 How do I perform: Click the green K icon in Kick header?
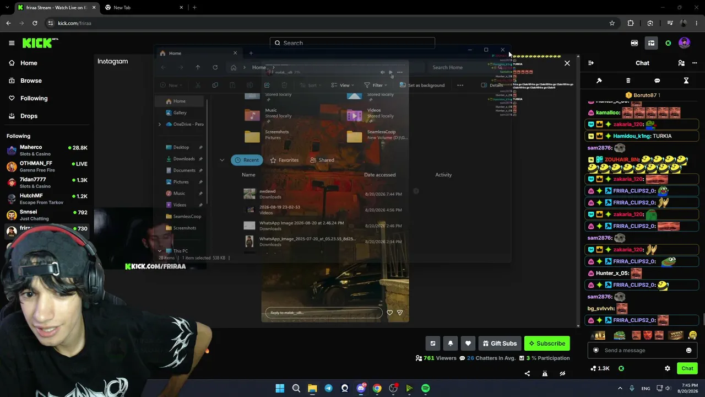pos(668,43)
